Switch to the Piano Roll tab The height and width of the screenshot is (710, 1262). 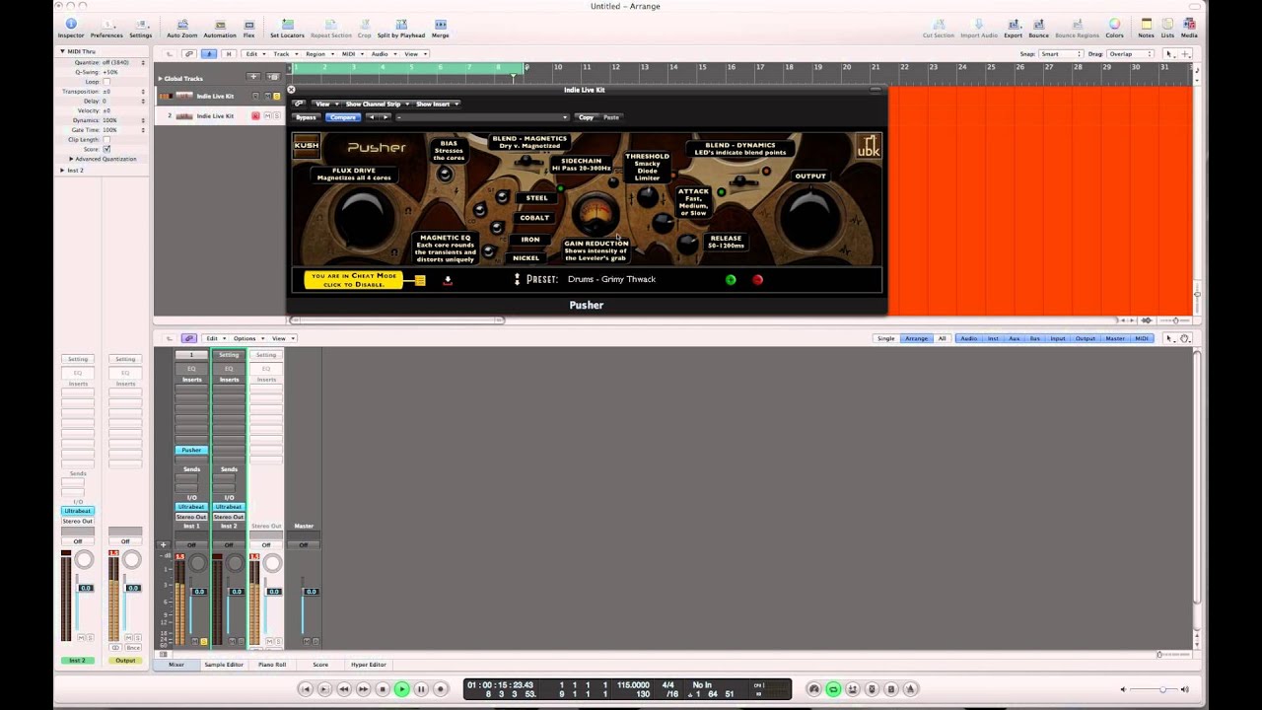pyautogui.click(x=272, y=665)
